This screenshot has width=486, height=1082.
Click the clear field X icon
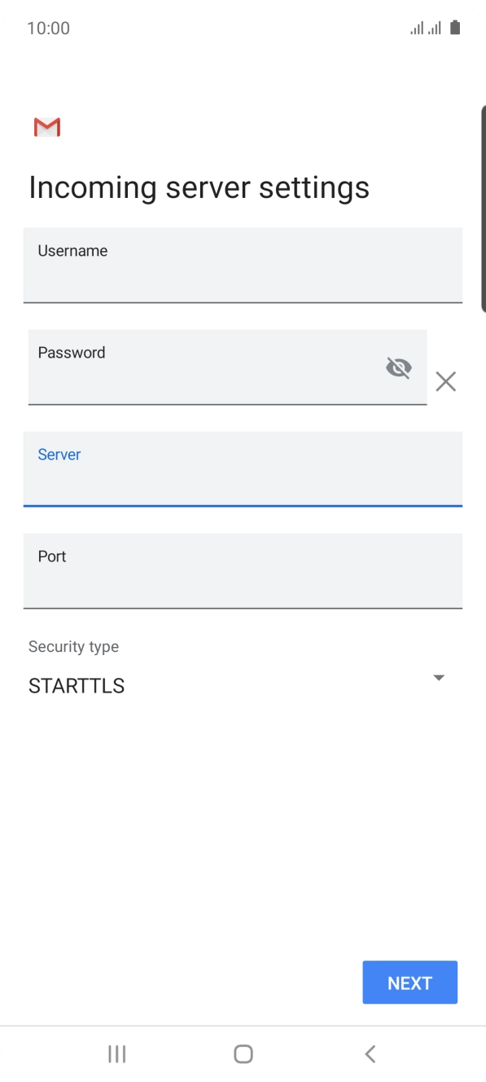coord(445,381)
